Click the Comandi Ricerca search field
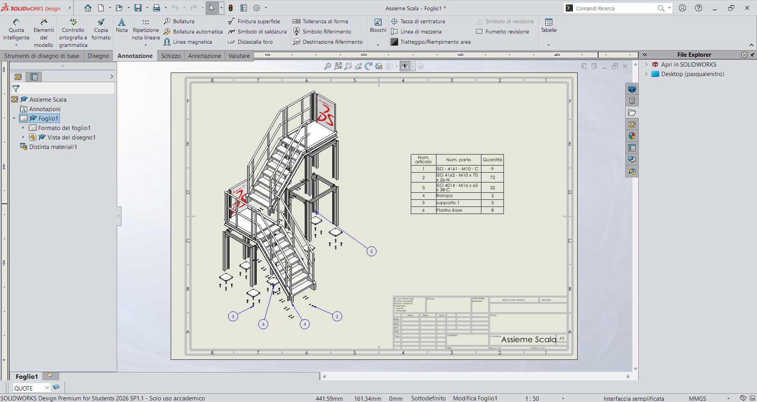The height and width of the screenshot is (402, 757). click(613, 8)
